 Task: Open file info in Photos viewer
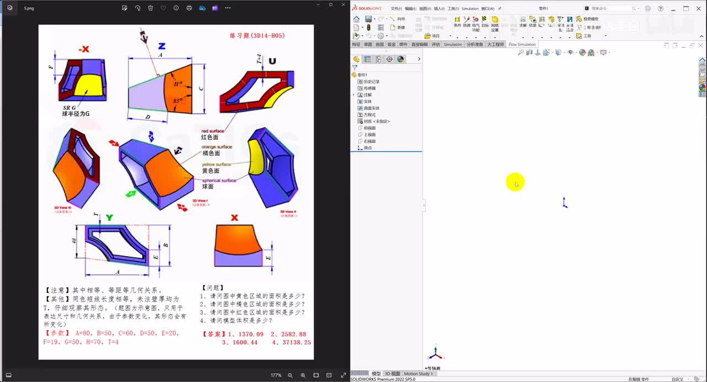point(176,8)
